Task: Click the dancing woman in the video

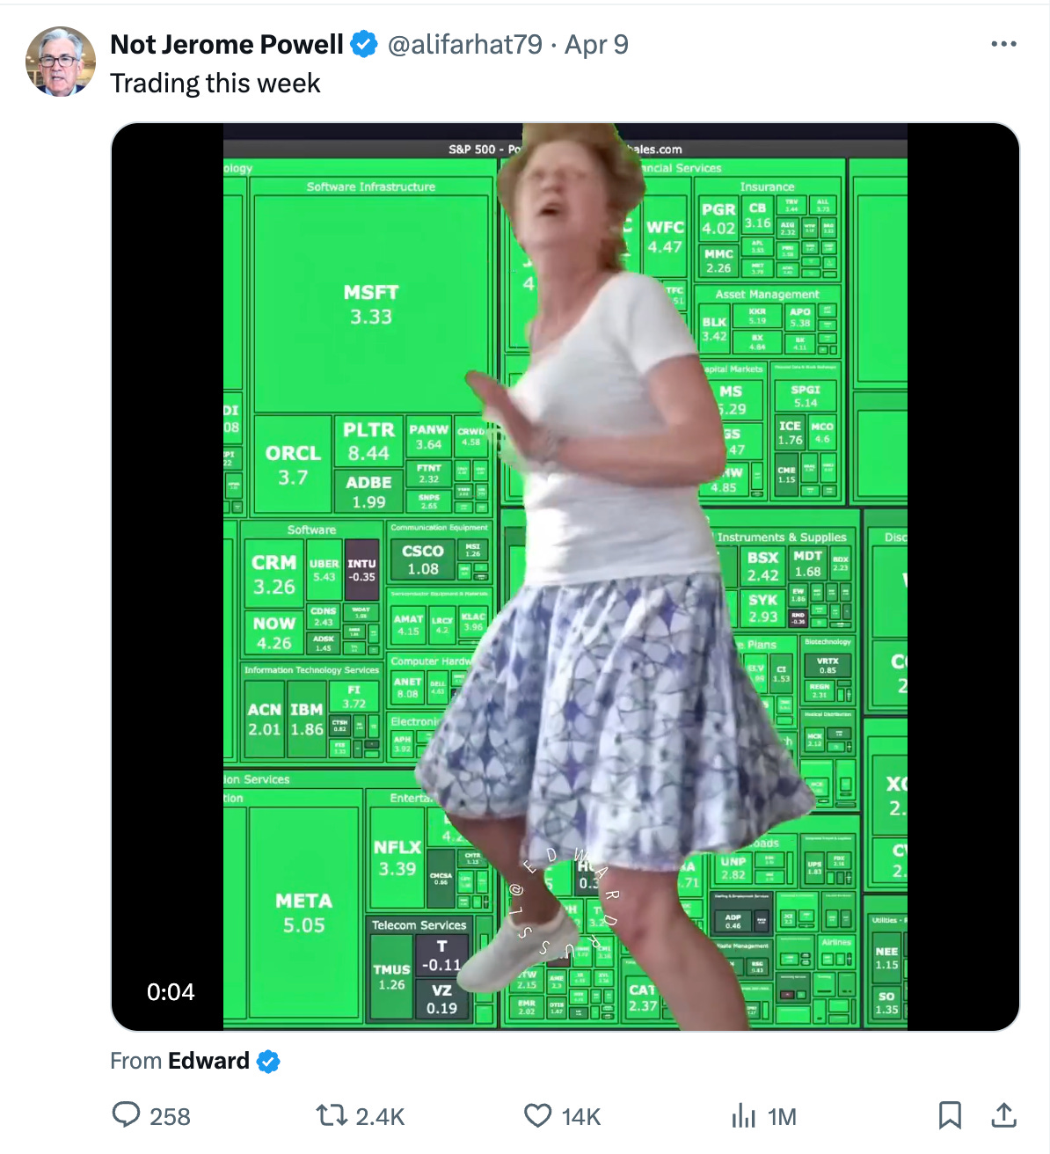Action: tap(607, 563)
